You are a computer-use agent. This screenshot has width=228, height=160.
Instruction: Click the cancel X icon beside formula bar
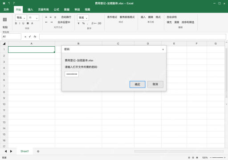click(x=25, y=36)
